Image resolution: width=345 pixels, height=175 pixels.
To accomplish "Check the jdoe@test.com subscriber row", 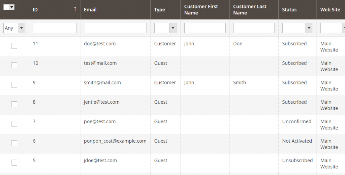I will point(14,163).
